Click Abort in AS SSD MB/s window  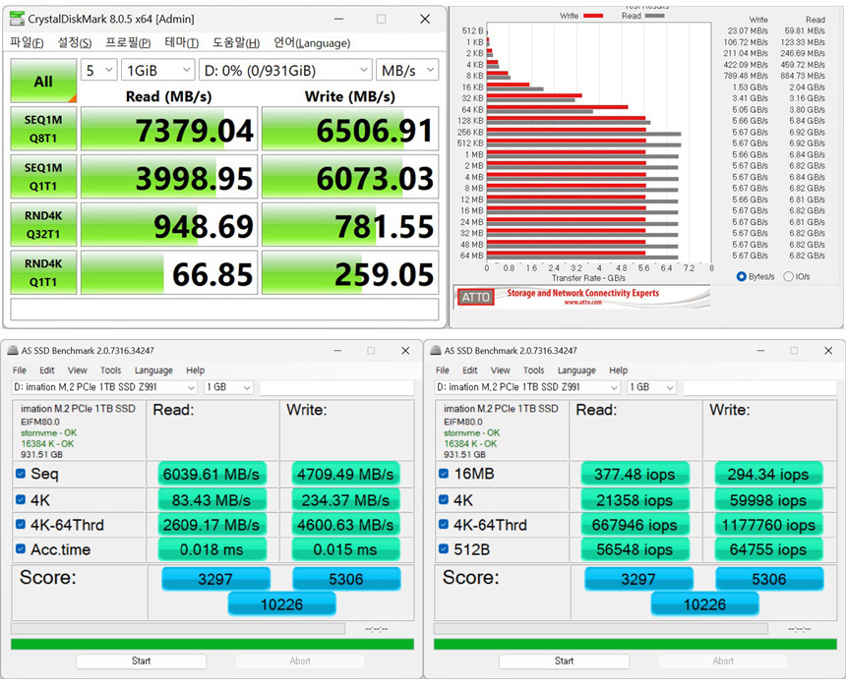(x=300, y=661)
